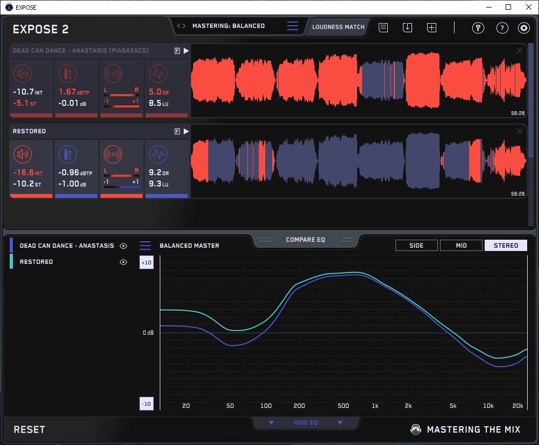Click the stereo/phase icon in Dead Can Dance track
Image resolution: width=539 pixels, height=445 pixels.
click(113, 74)
